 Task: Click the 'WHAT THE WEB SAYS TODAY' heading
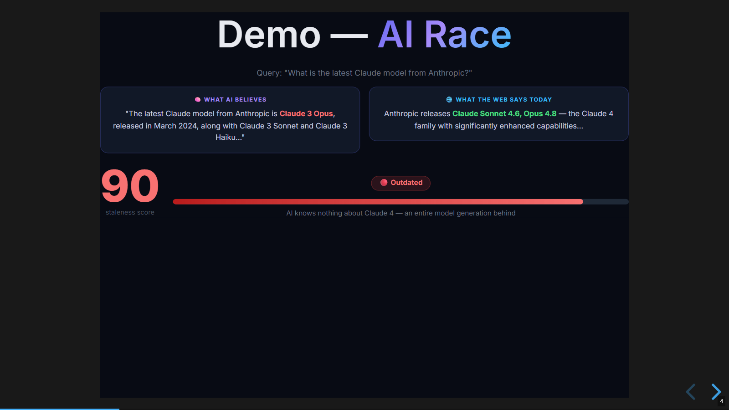point(504,100)
